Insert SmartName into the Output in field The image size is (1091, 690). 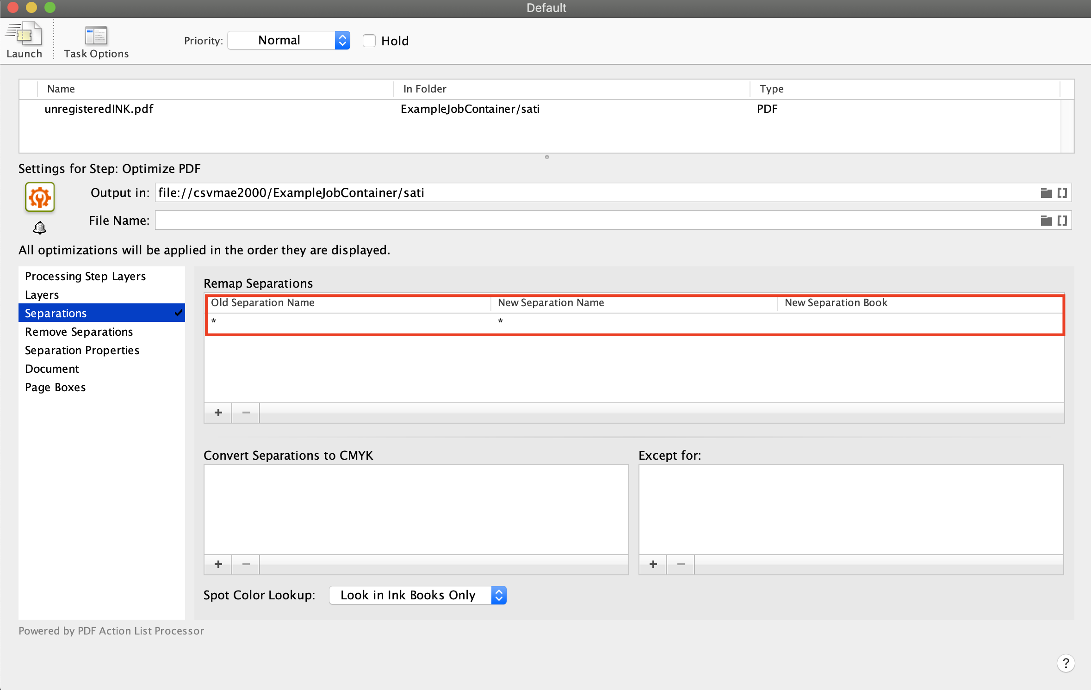pyautogui.click(x=1062, y=192)
